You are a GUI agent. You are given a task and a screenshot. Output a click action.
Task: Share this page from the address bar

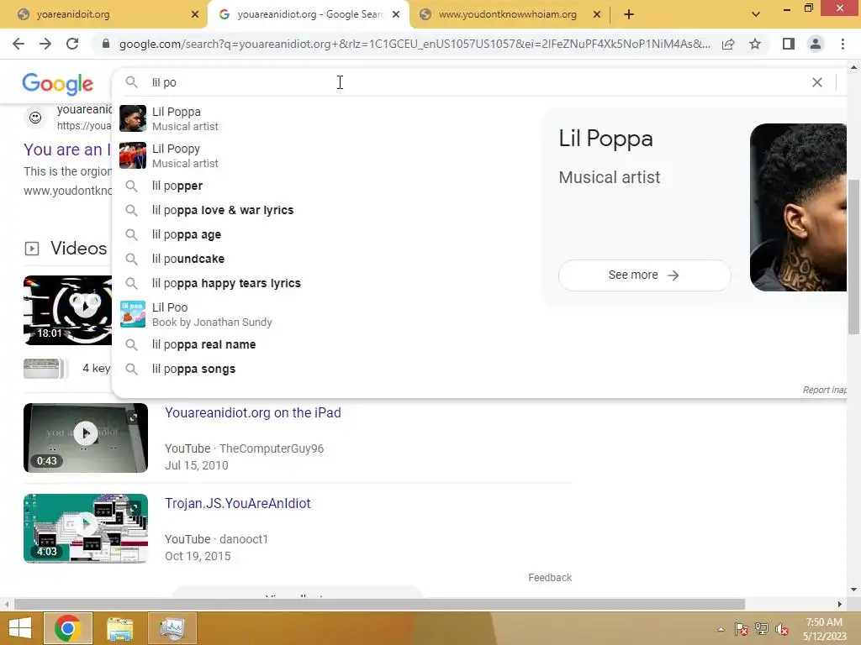pyautogui.click(x=728, y=44)
